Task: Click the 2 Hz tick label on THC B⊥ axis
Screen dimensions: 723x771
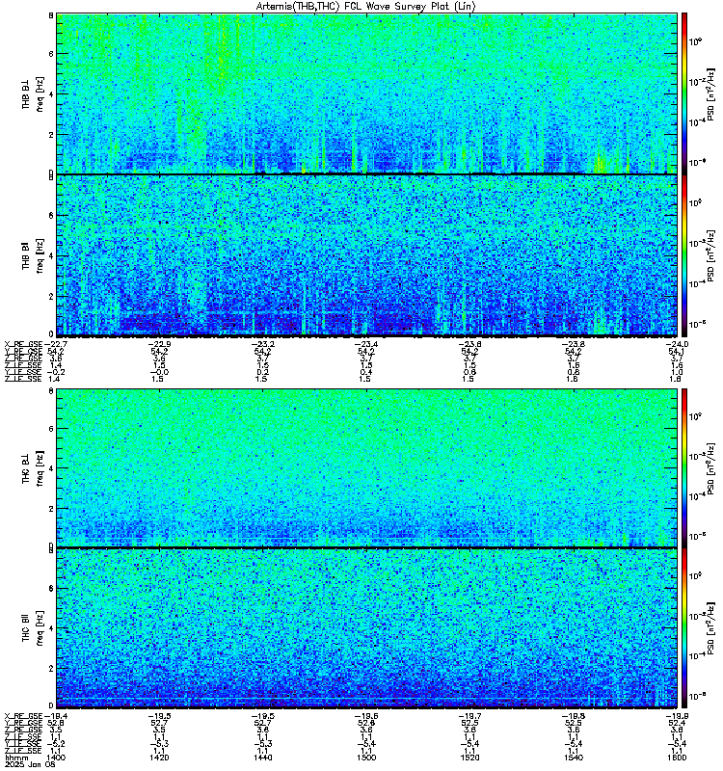Action: 51,509
